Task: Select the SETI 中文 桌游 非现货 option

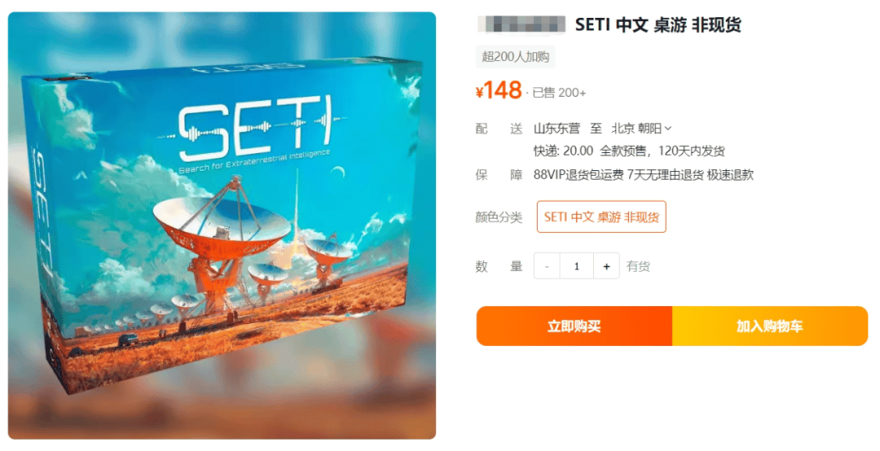Action: coord(601,217)
